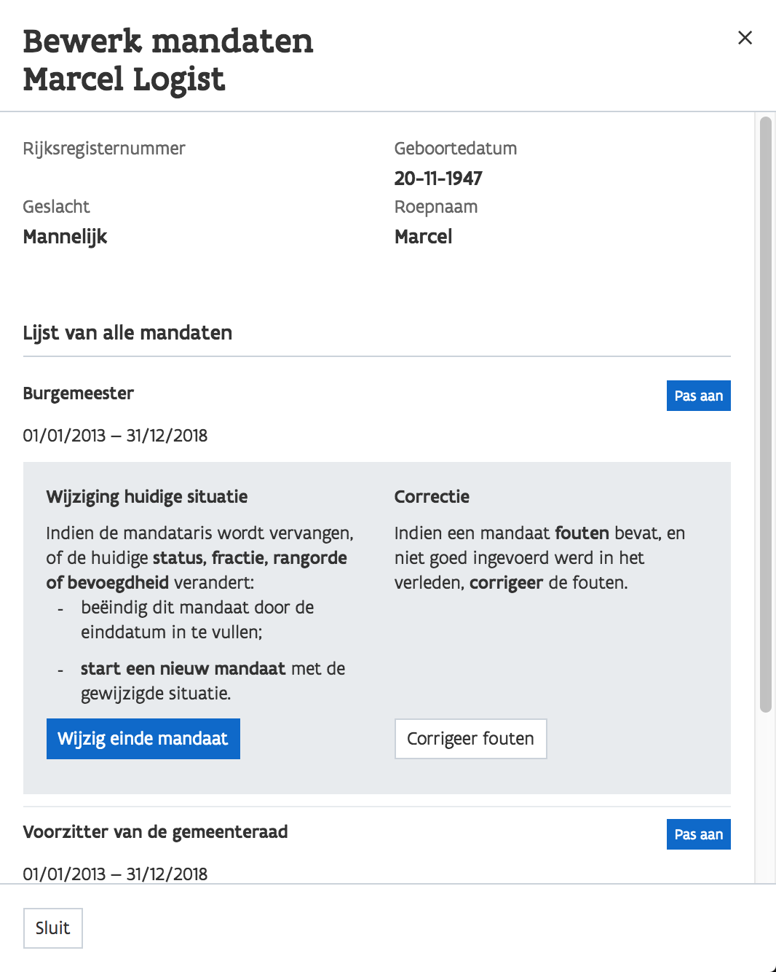Image resolution: width=776 pixels, height=972 pixels.
Task: Click the Geslacht value Mannelijk
Action: click(x=65, y=237)
